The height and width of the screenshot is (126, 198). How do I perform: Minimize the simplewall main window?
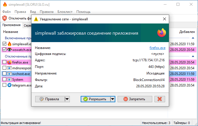165,4
